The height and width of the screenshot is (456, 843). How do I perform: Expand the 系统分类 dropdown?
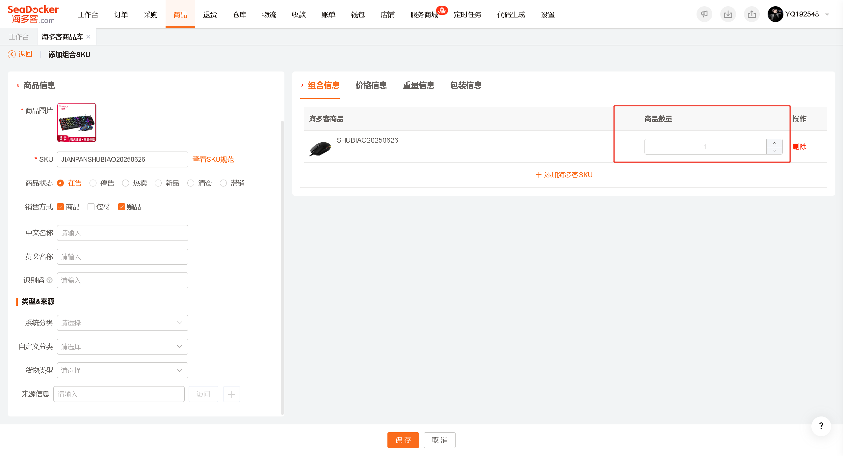point(122,323)
